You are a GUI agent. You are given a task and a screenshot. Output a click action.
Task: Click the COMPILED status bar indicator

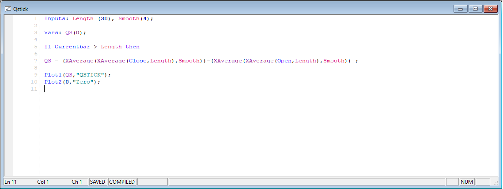(122, 182)
